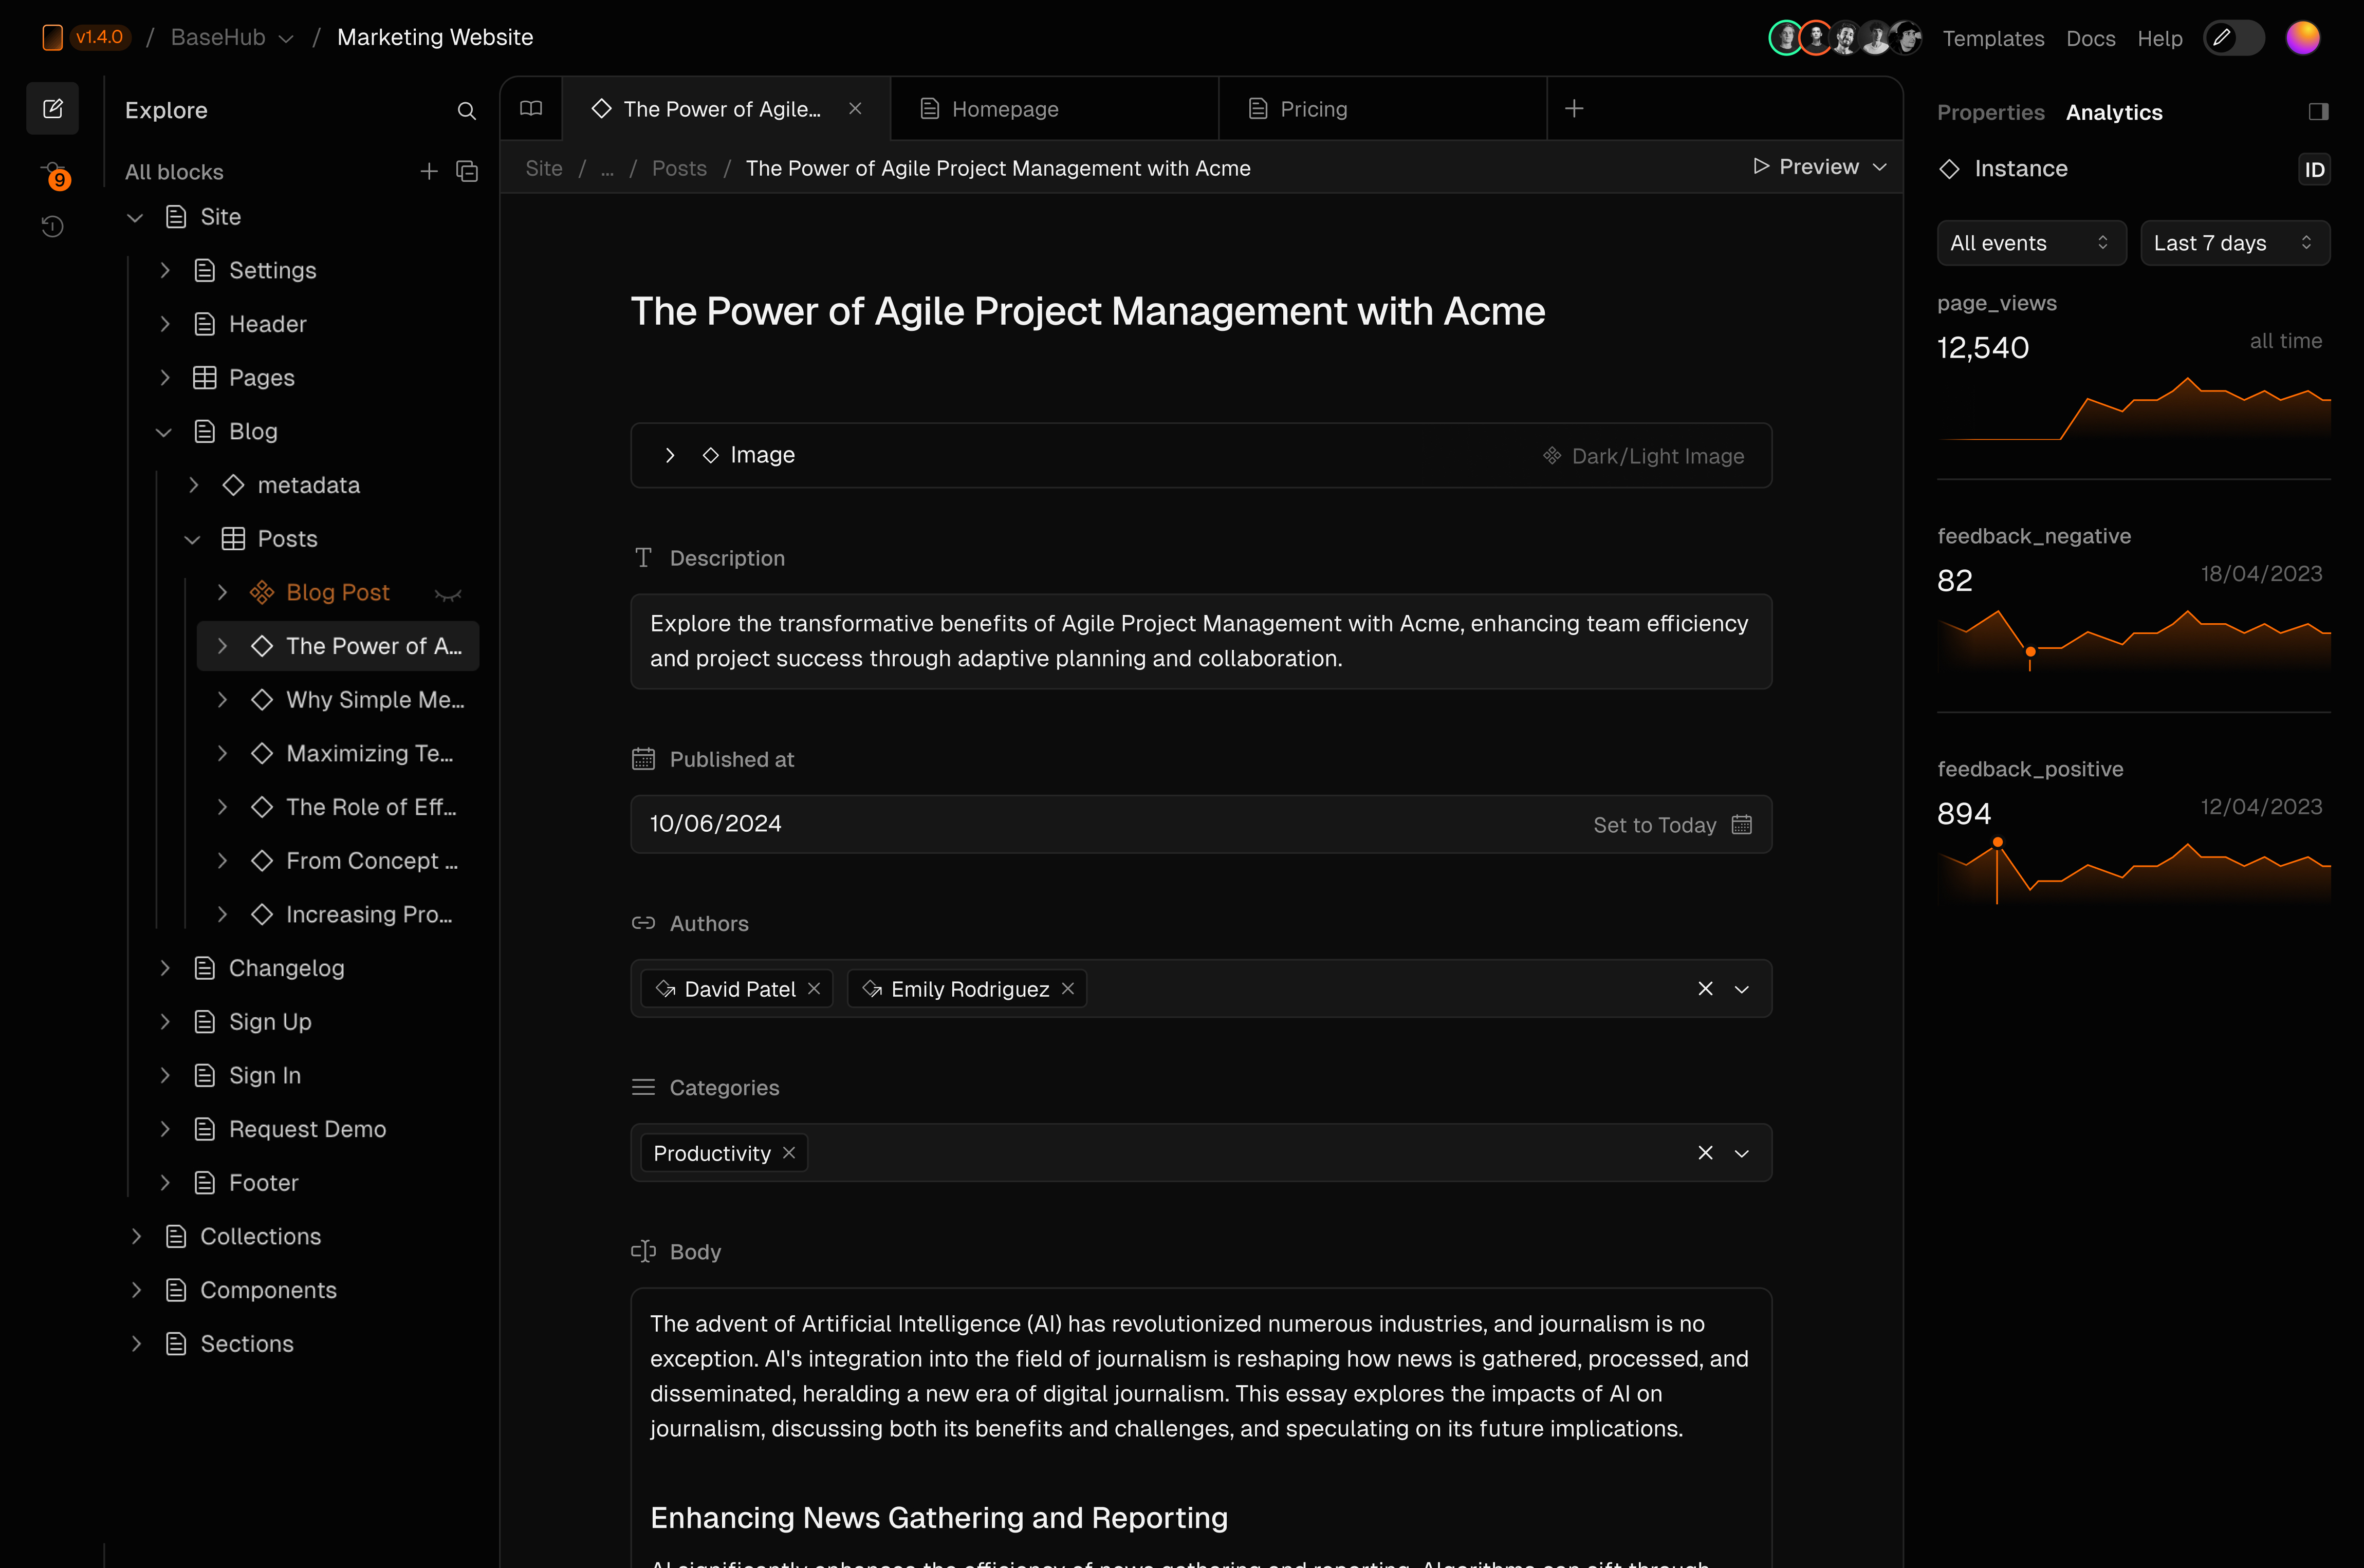Open the history clock icon in left rail

[x=53, y=227]
